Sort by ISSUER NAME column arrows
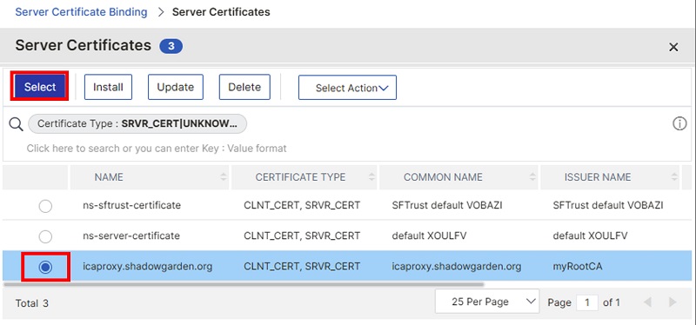 click(674, 177)
